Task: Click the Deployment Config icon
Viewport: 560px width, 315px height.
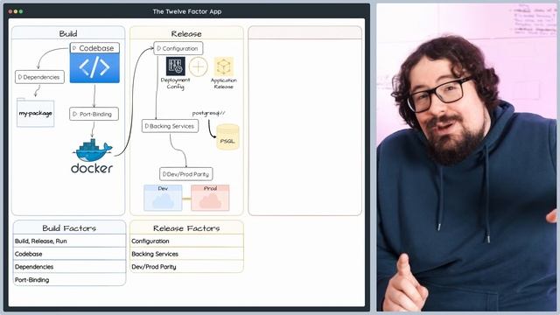Action: click(x=175, y=66)
